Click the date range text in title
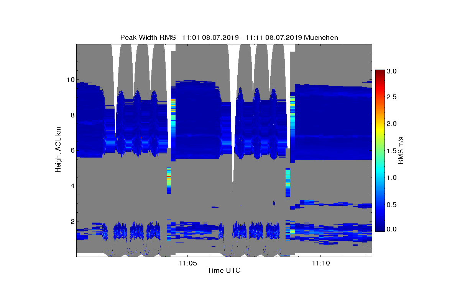 pyautogui.click(x=242, y=37)
